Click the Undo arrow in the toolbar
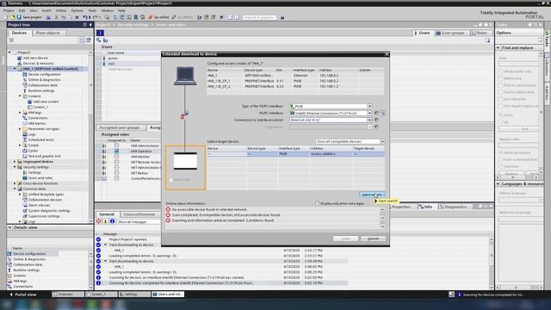 (x=84, y=17)
